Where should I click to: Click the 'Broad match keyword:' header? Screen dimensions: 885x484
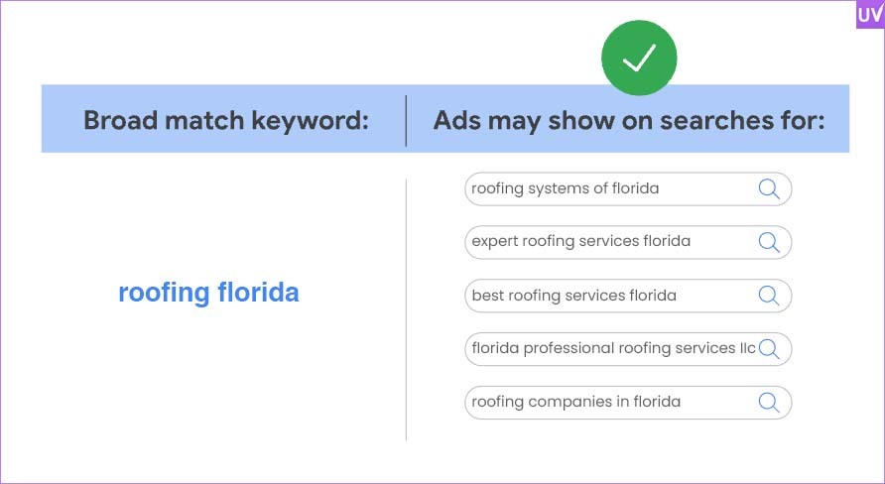(x=226, y=120)
